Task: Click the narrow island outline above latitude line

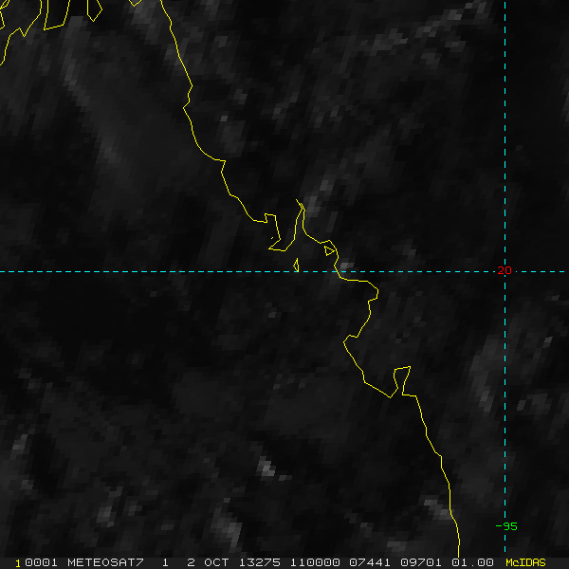Action: coord(296,266)
